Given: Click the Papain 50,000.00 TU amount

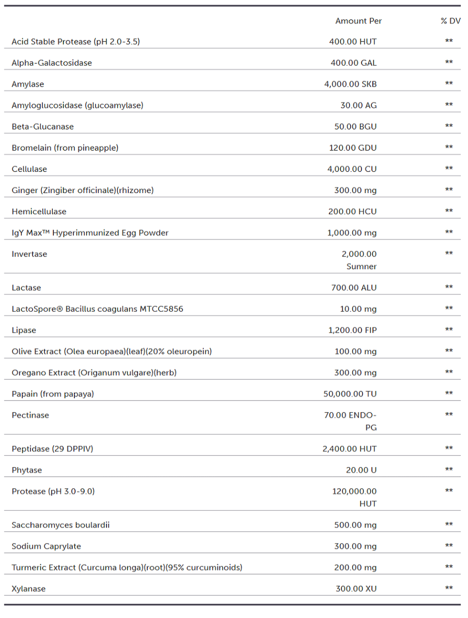Looking at the screenshot, I should (350, 394).
